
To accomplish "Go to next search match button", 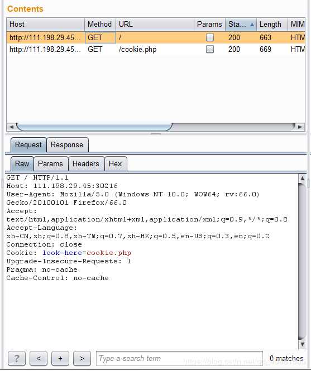I will point(82,358).
